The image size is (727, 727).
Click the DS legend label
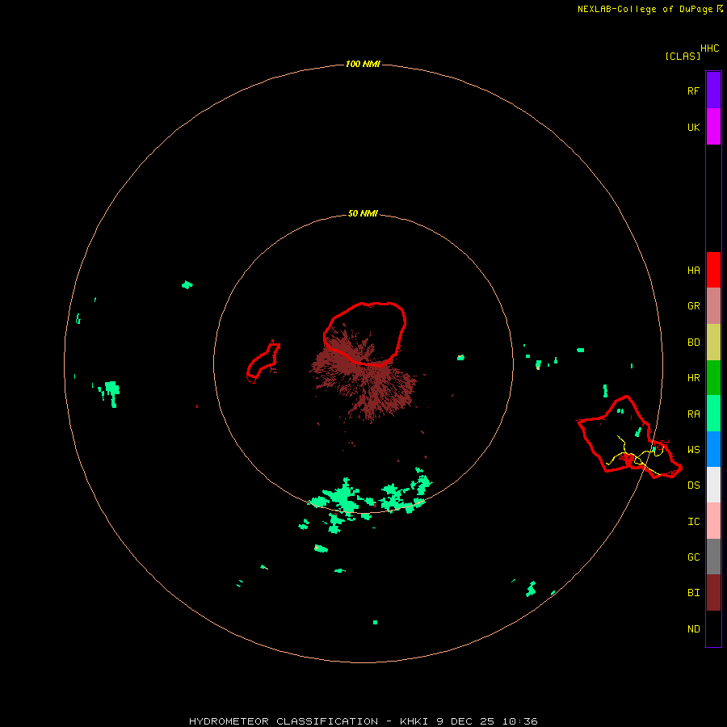(x=693, y=485)
